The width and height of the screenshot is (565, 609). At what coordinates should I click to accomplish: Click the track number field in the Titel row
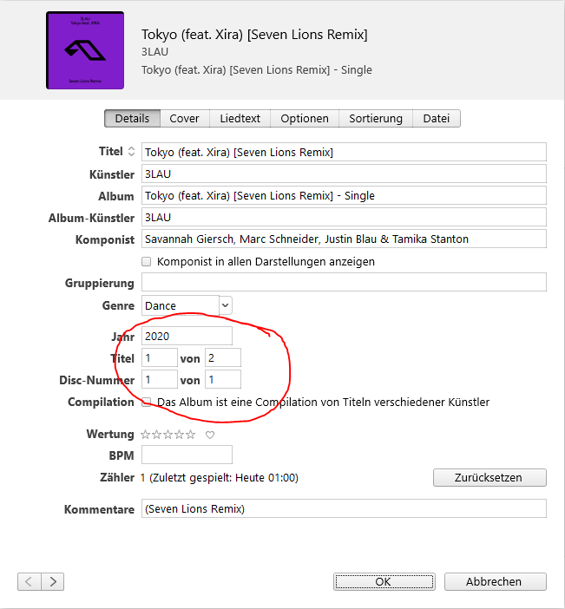pyautogui.click(x=160, y=358)
